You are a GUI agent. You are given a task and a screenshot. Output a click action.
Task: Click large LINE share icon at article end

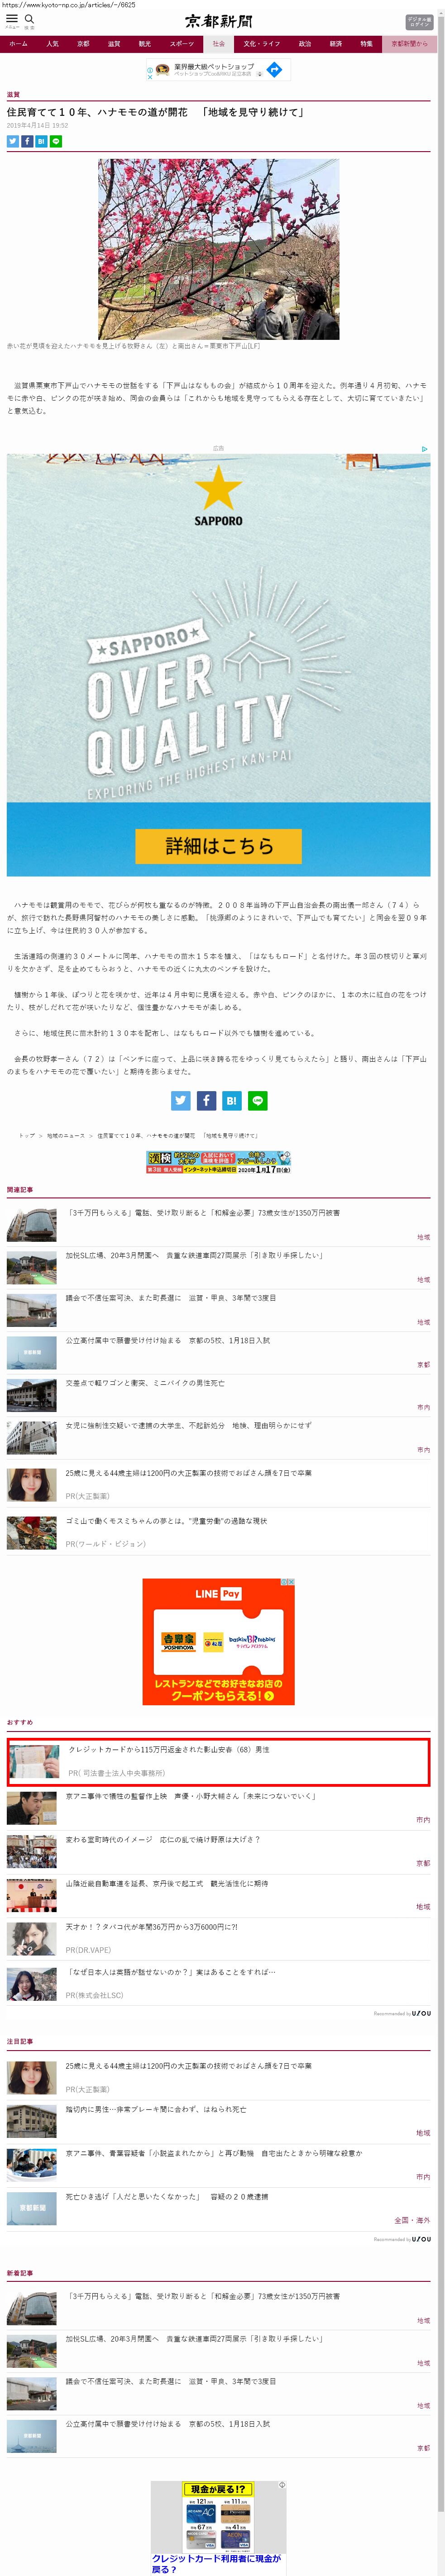coord(257,1100)
